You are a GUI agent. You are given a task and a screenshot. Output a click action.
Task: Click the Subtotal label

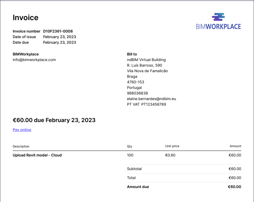tap(134, 169)
